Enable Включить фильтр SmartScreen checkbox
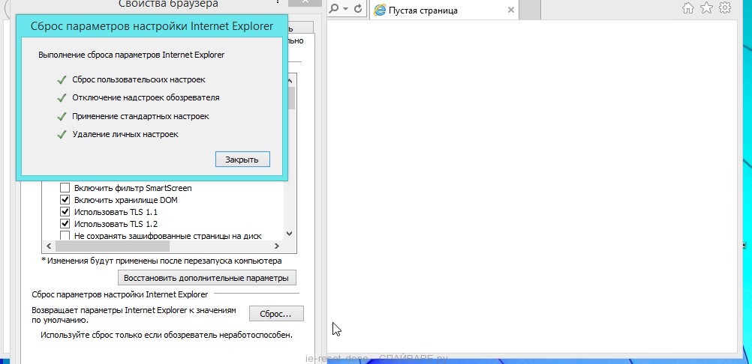 click(65, 188)
